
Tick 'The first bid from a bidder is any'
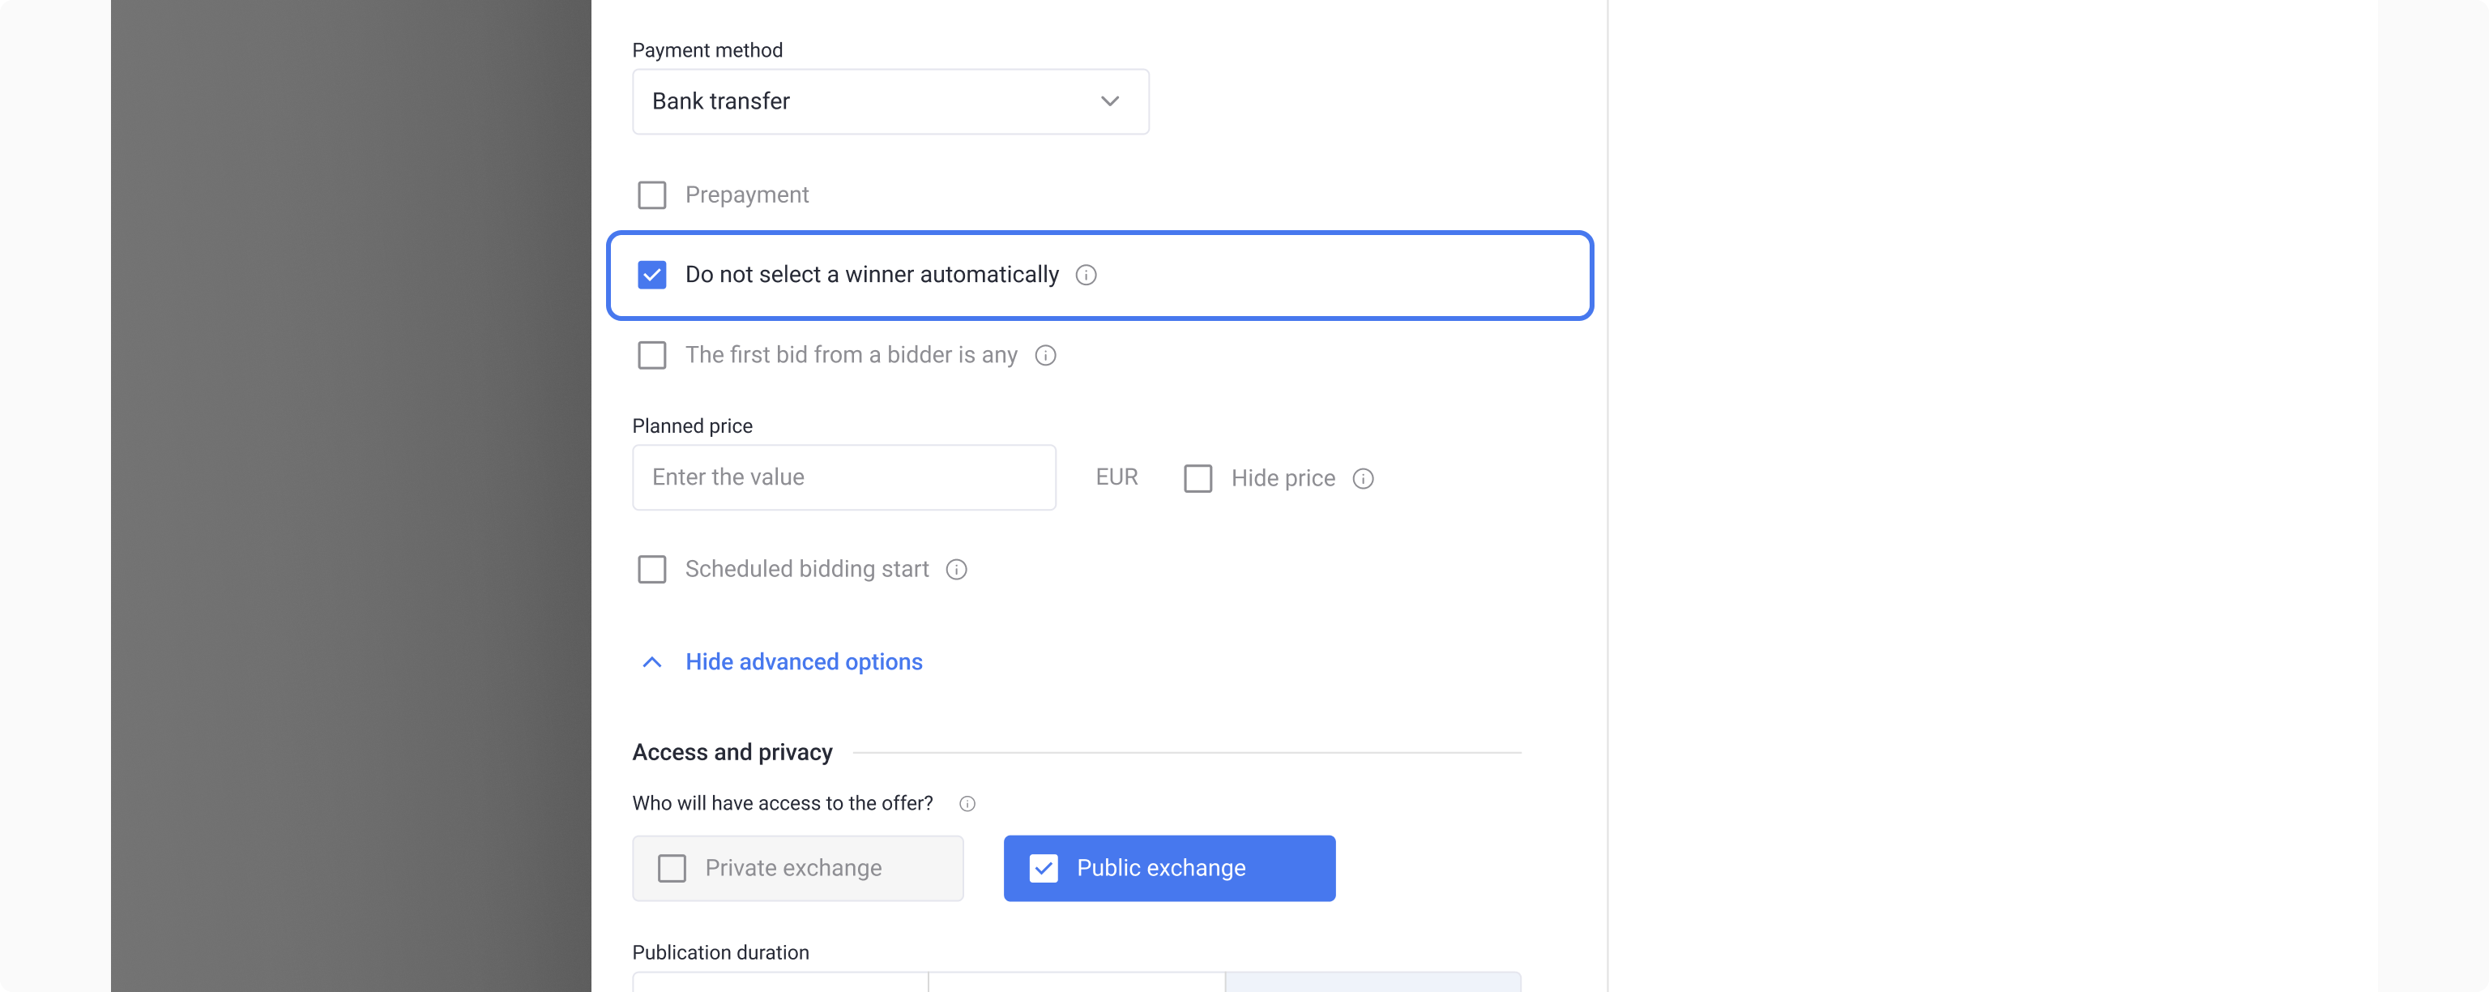652,356
